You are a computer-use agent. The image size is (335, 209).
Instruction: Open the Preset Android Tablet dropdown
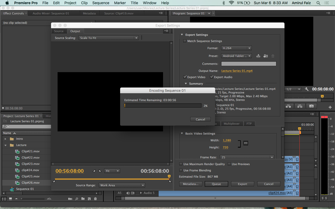tap(236, 56)
